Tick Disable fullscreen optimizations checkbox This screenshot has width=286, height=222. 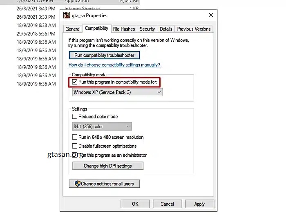click(75, 146)
